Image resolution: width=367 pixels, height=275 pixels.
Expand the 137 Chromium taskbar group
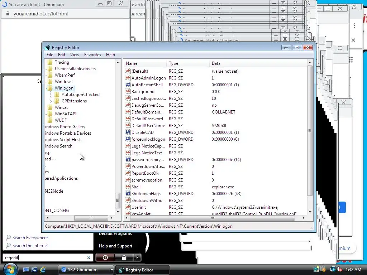[86, 270]
